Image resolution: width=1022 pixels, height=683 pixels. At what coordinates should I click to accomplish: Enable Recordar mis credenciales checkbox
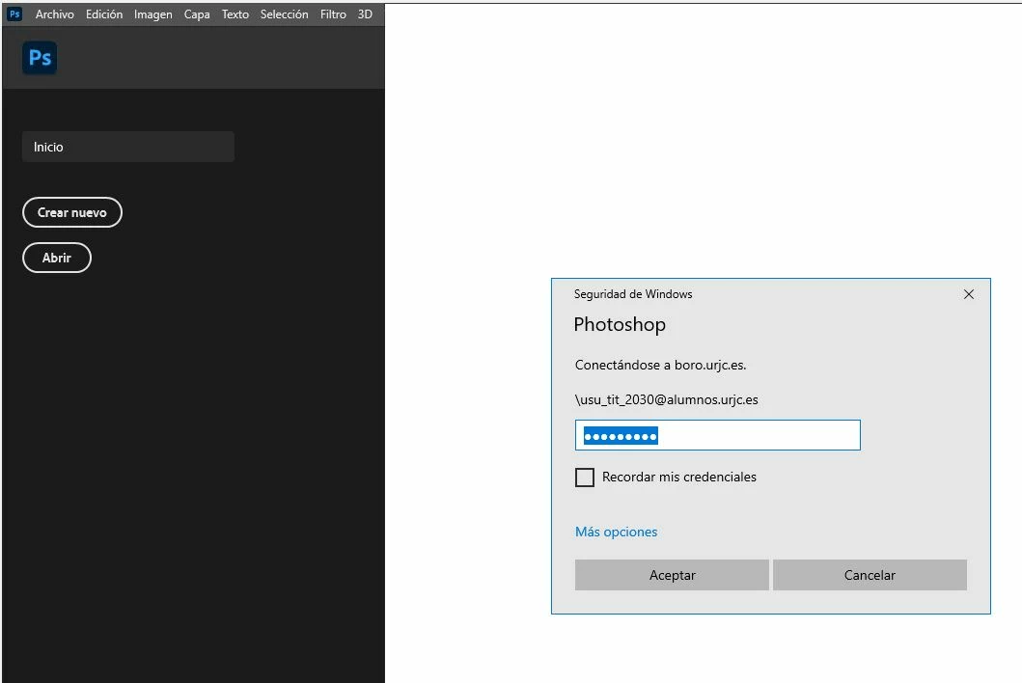(x=585, y=478)
